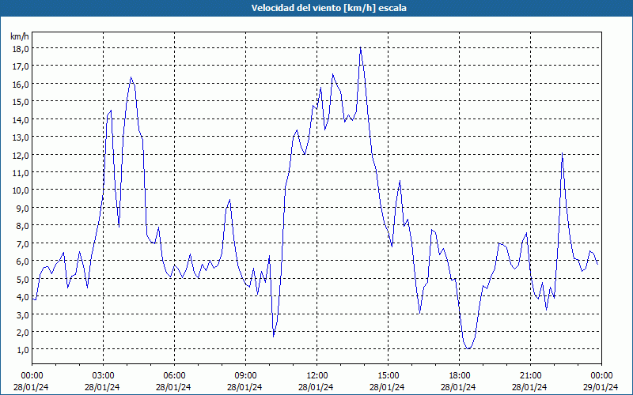Select the 15,0 y-axis label
Image resolution: width=633 pixels, height=395 pixels.
pyautogui.click(x=22, y=102)
